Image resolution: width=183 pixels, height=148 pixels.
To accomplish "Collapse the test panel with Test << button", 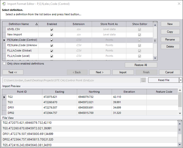I will 13,72.
